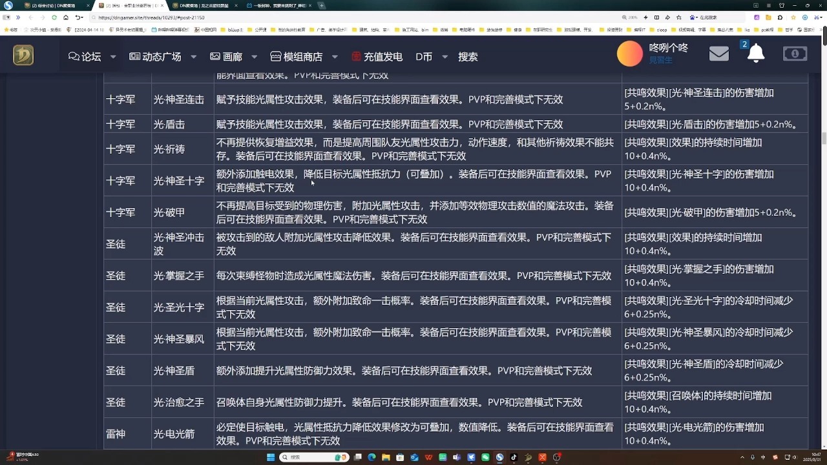Open the Windows Start menu
827x465 pixels.
pos(271,457)
